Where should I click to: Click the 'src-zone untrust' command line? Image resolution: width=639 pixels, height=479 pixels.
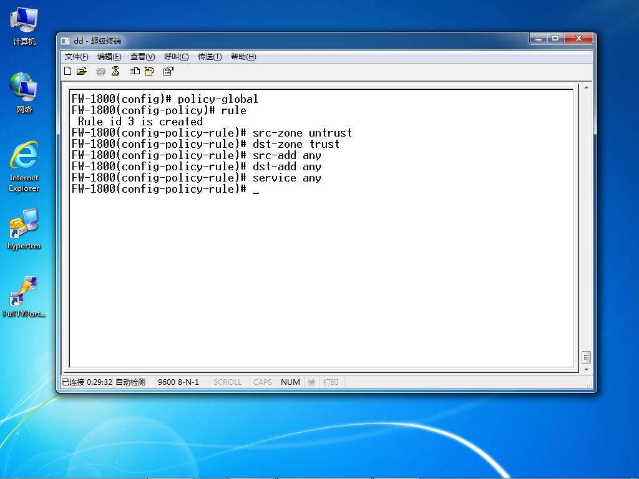(212, 133)
